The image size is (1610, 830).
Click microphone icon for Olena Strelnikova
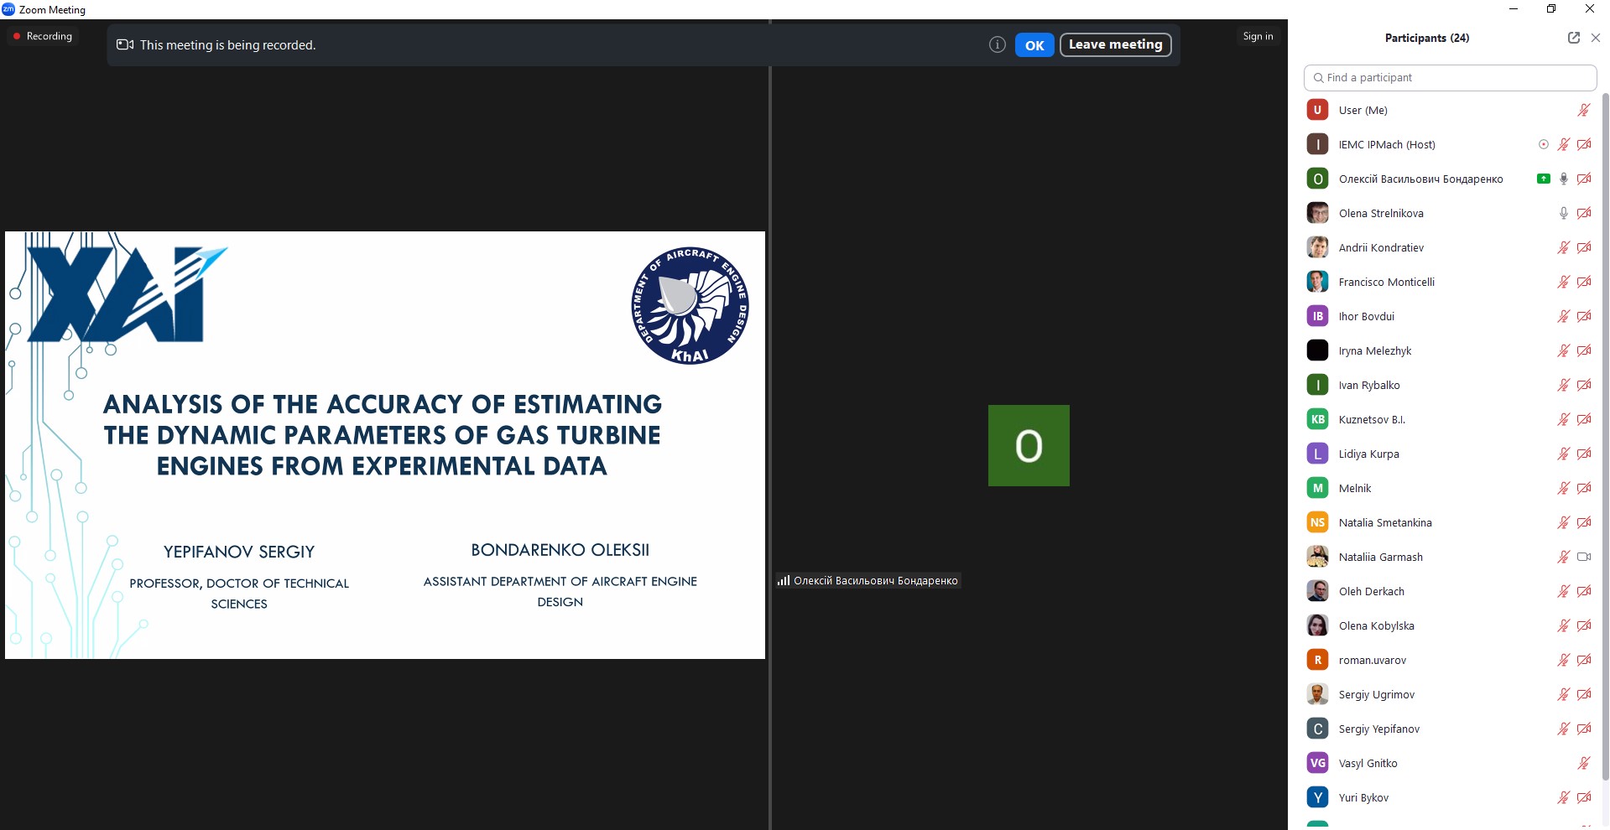[1563, 213]
